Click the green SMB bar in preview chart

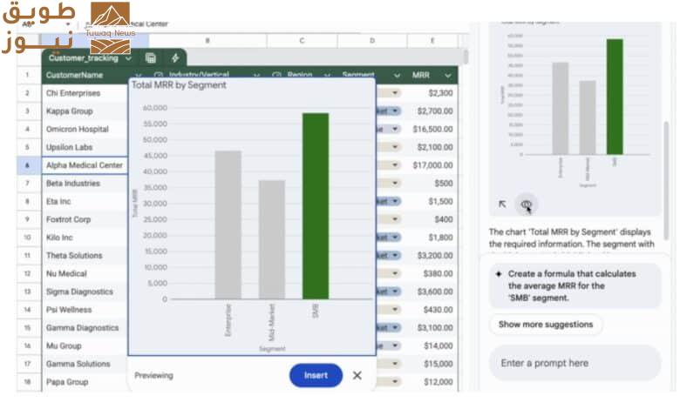coord(316,206)
